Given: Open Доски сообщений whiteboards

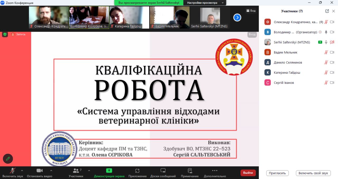Looking at the screenshot, I should pos(163,171).
